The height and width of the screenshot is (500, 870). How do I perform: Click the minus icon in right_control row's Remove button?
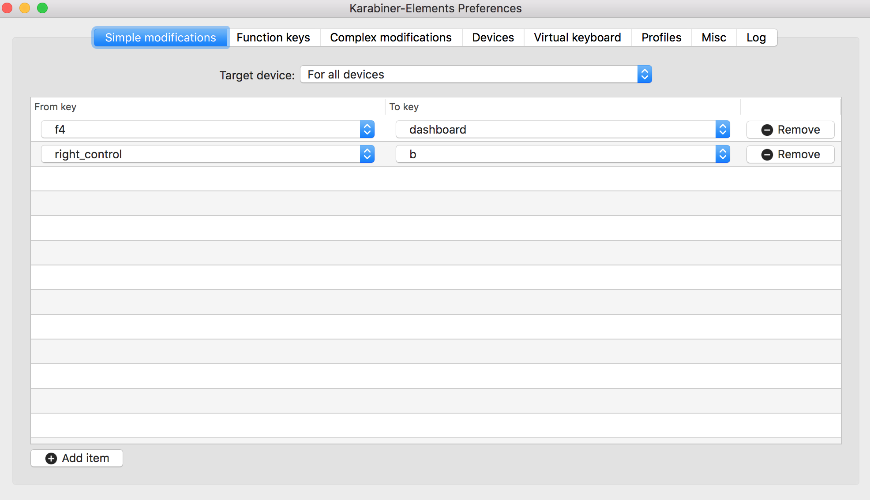pyautogui.click(x=767, y=155)
